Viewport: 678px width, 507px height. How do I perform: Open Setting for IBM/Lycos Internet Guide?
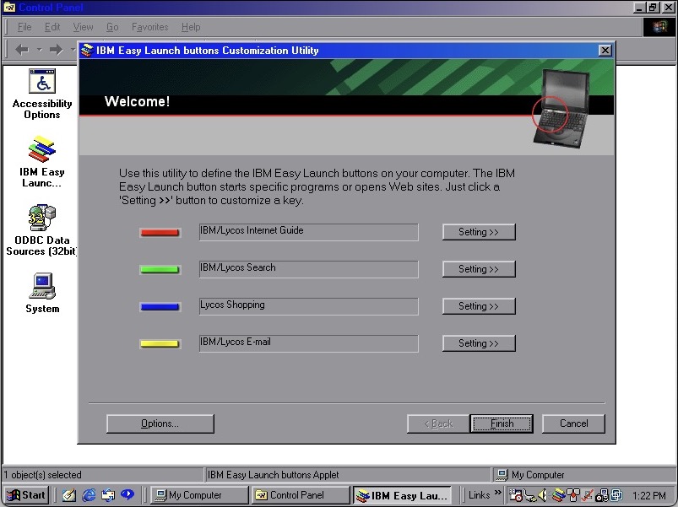[478, 232]
